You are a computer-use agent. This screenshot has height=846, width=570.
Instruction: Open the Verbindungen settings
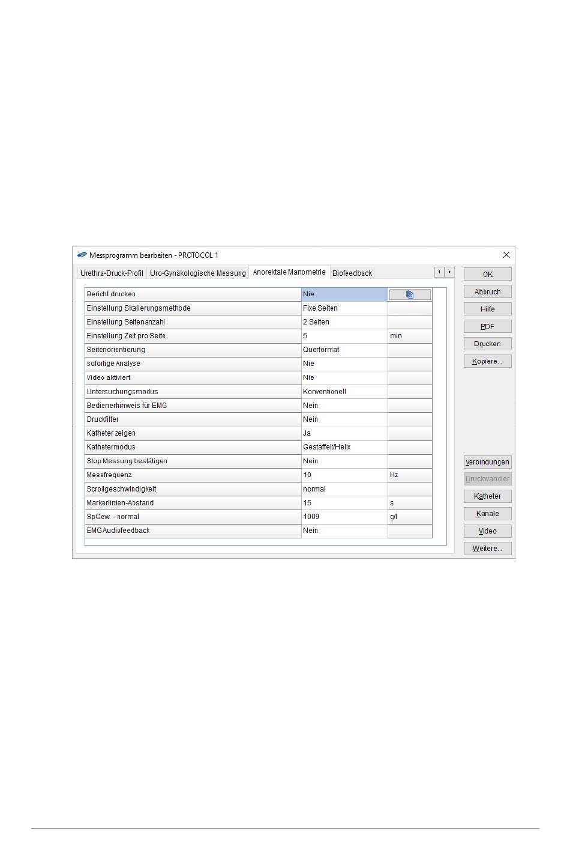pos(487,462)
